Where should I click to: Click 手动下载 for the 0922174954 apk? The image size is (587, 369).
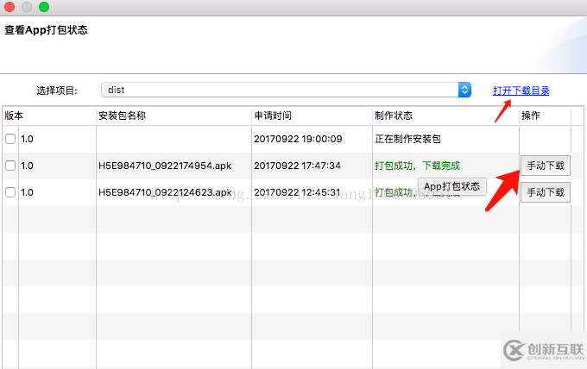pos(545,166)
